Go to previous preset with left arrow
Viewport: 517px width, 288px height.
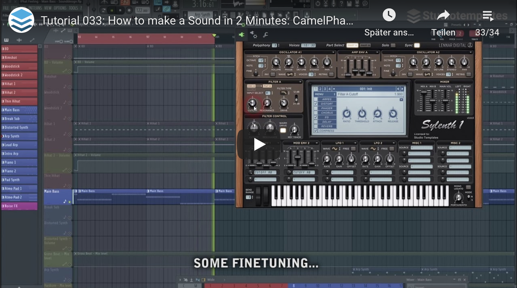pos(398,89)
